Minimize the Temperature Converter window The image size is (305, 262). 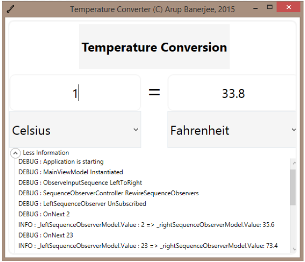click(x=255, y=8)
